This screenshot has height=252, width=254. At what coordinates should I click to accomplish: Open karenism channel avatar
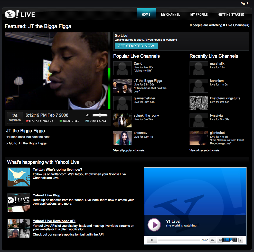point(199,85)
